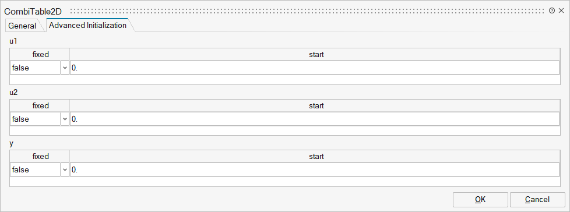Click the u2 'start' column header

point(315,105)
